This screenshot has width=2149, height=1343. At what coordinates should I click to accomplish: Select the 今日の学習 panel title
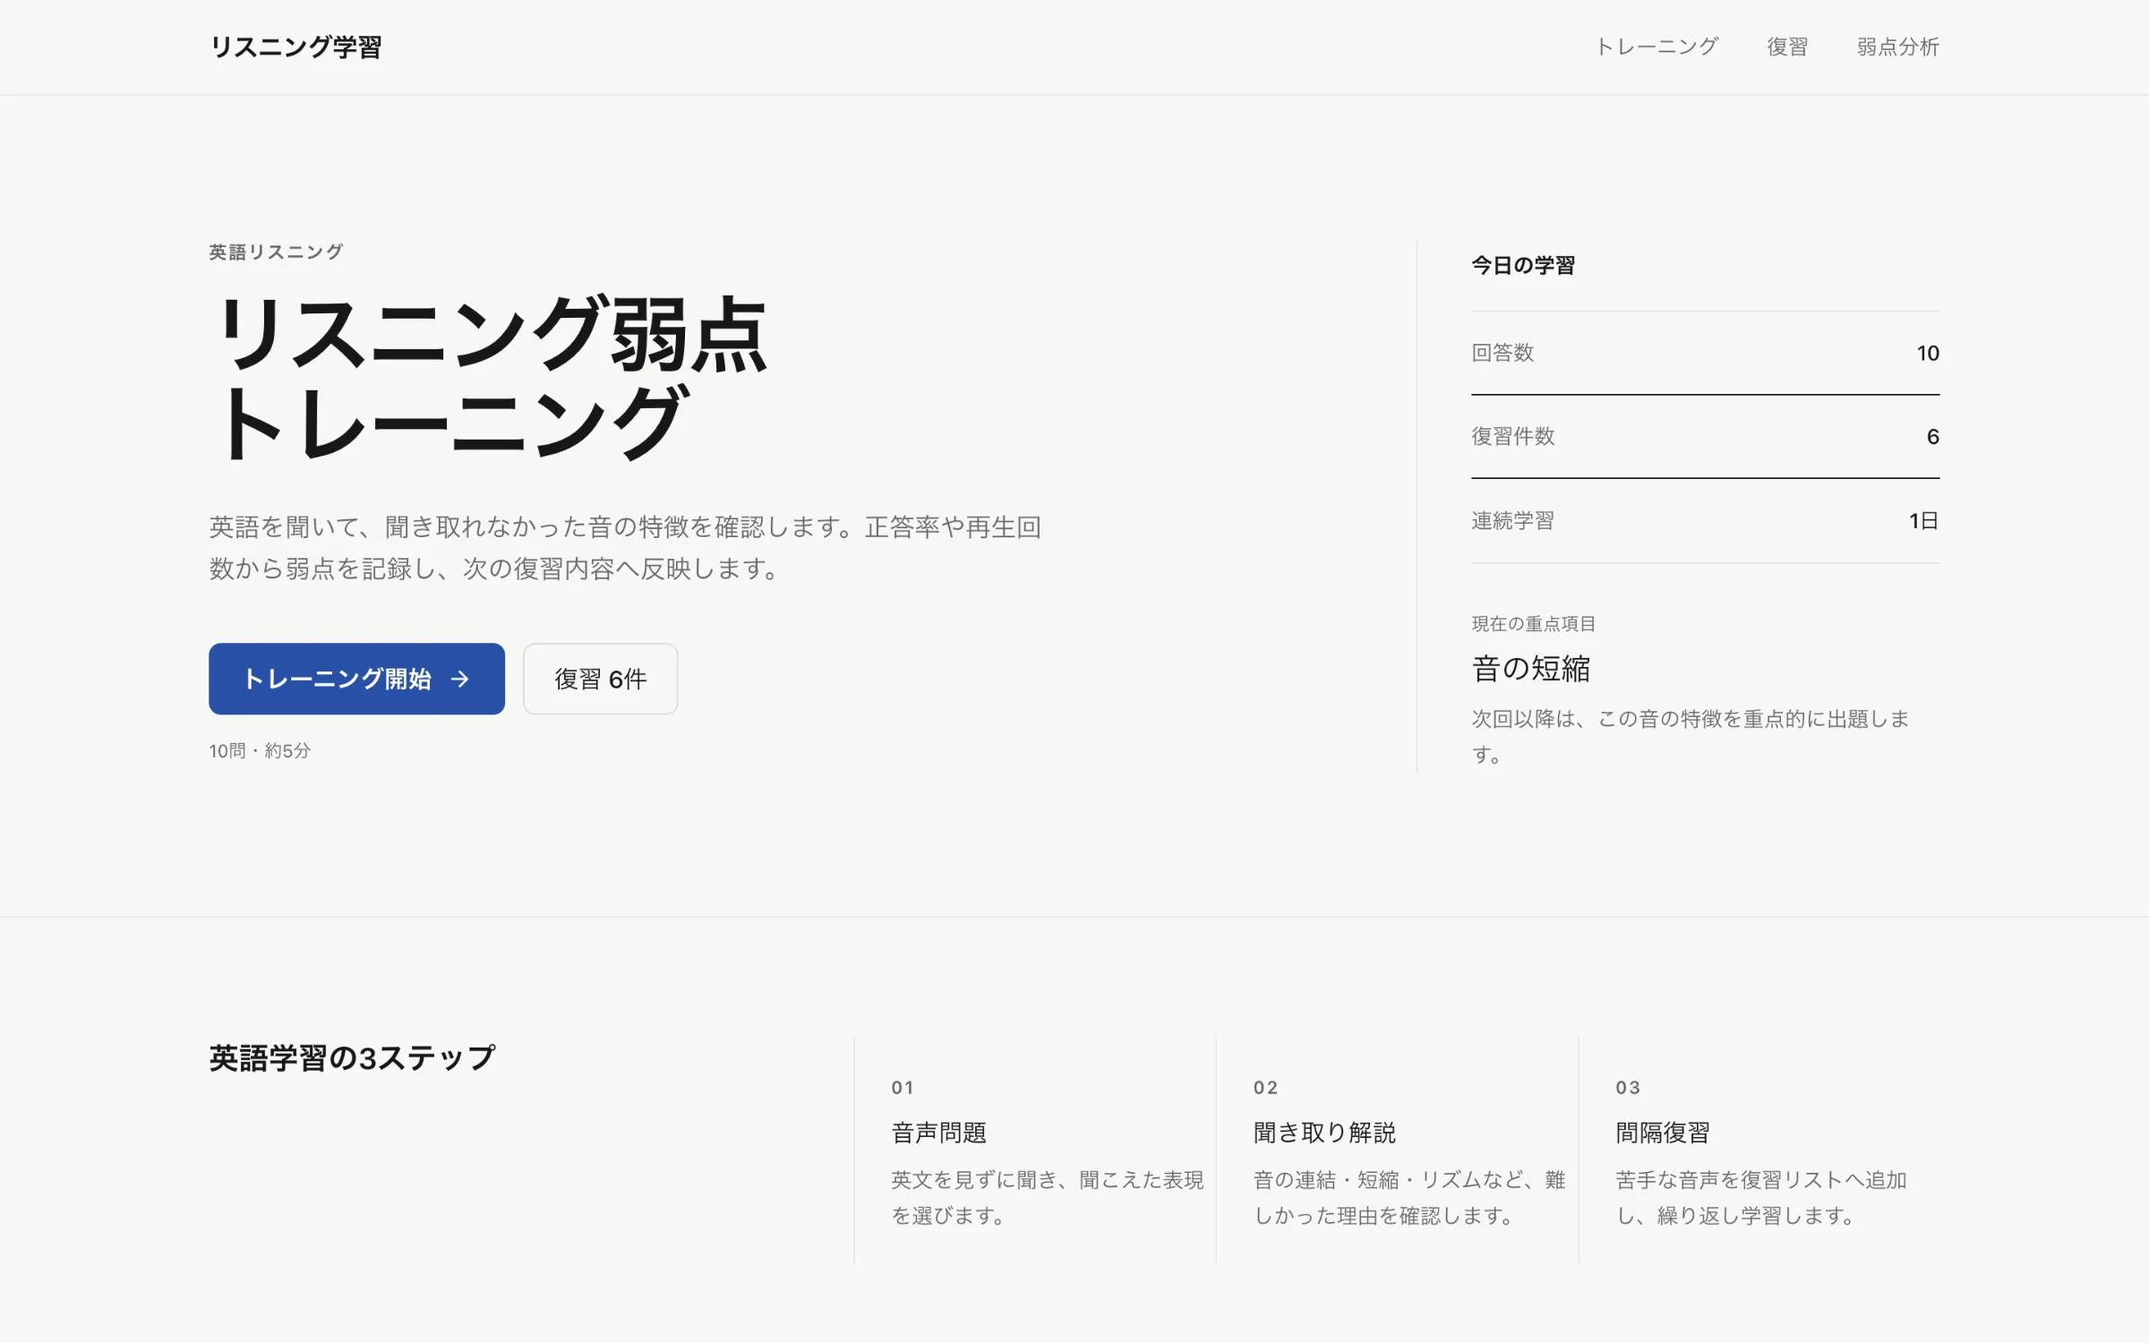click(1523, 265)
